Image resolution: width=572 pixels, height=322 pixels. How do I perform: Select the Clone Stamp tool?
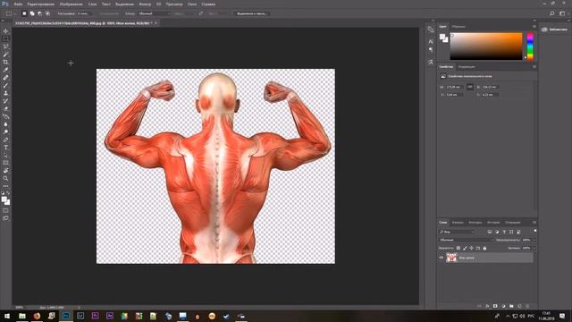[x=5, y=93]
